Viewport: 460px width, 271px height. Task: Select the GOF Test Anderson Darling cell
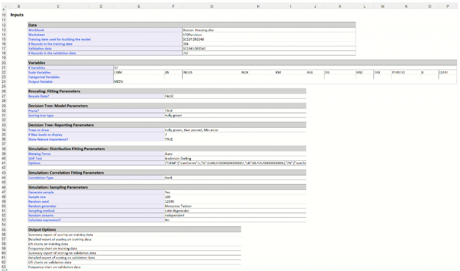tap(177, 159)
